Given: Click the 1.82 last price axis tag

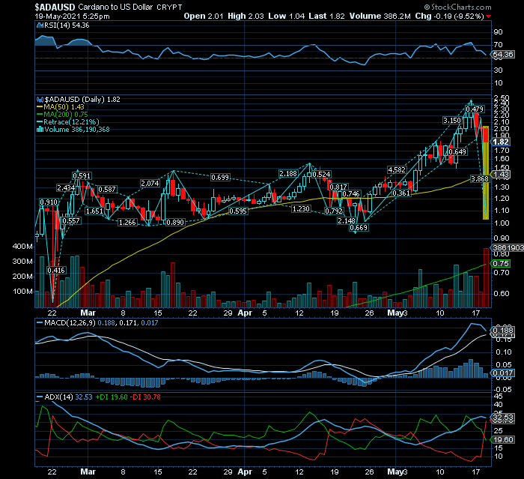Looking at the screenshot, I should [501, 142].
